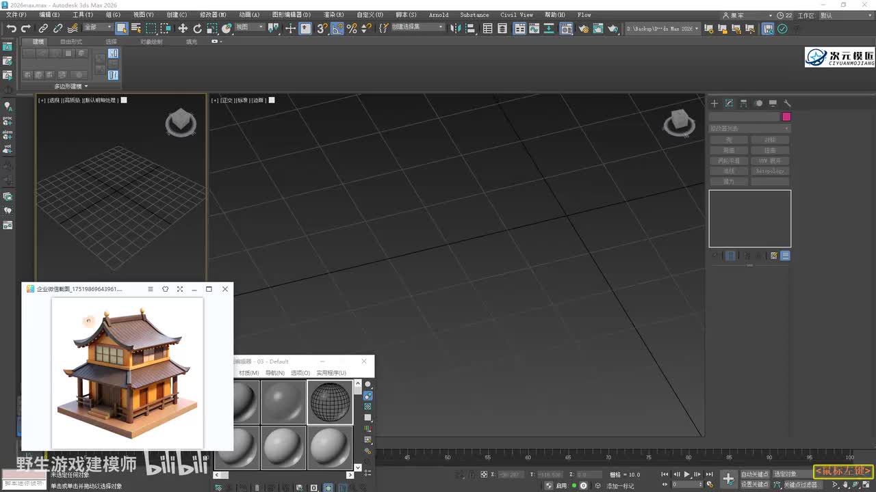Viewport: 876px width, 492px height.
Task: Open the 渲染(R) menu
Action: pyautogui.click(x=333, y=14)
